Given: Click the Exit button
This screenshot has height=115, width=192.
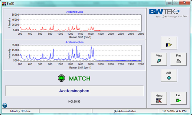Looking at the screenshot, I should [x=178, y=98].
